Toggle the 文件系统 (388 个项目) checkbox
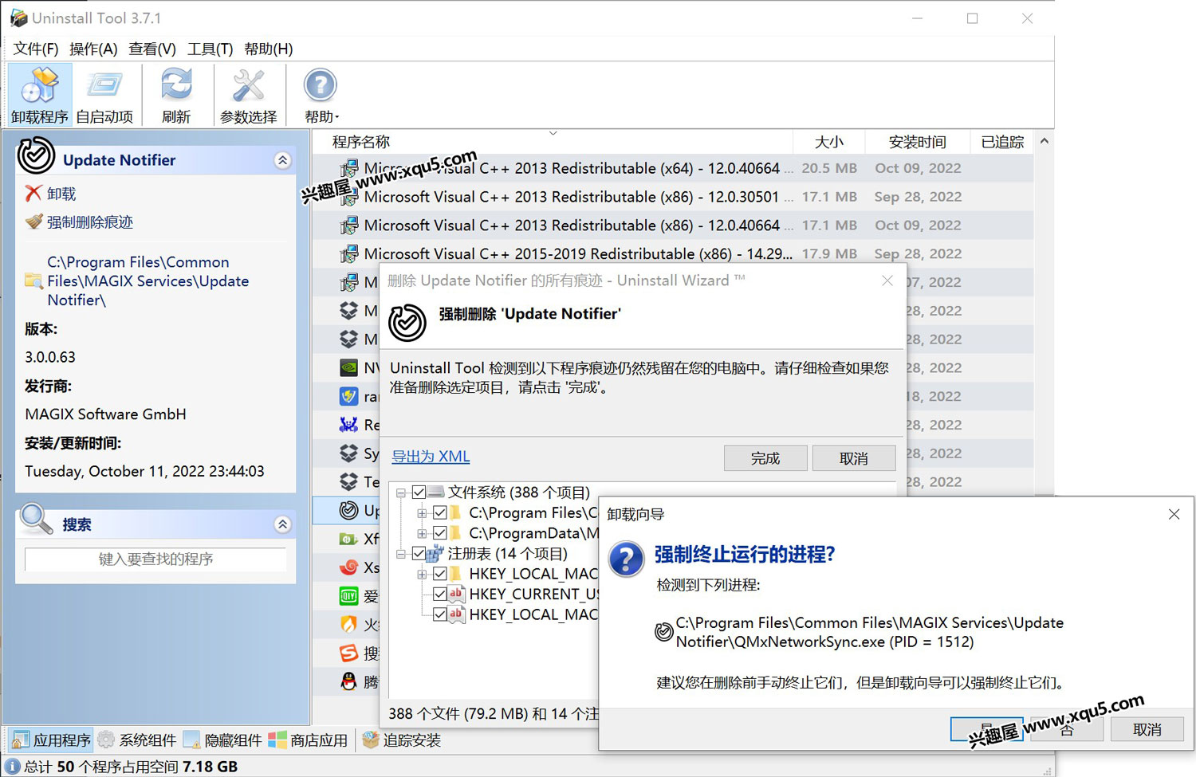This screenshot has width=1196, height=777. (419, 492)
